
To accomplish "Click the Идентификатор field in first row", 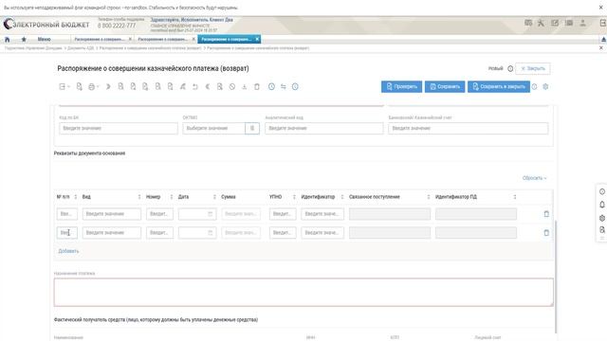I will pos(322,214).
